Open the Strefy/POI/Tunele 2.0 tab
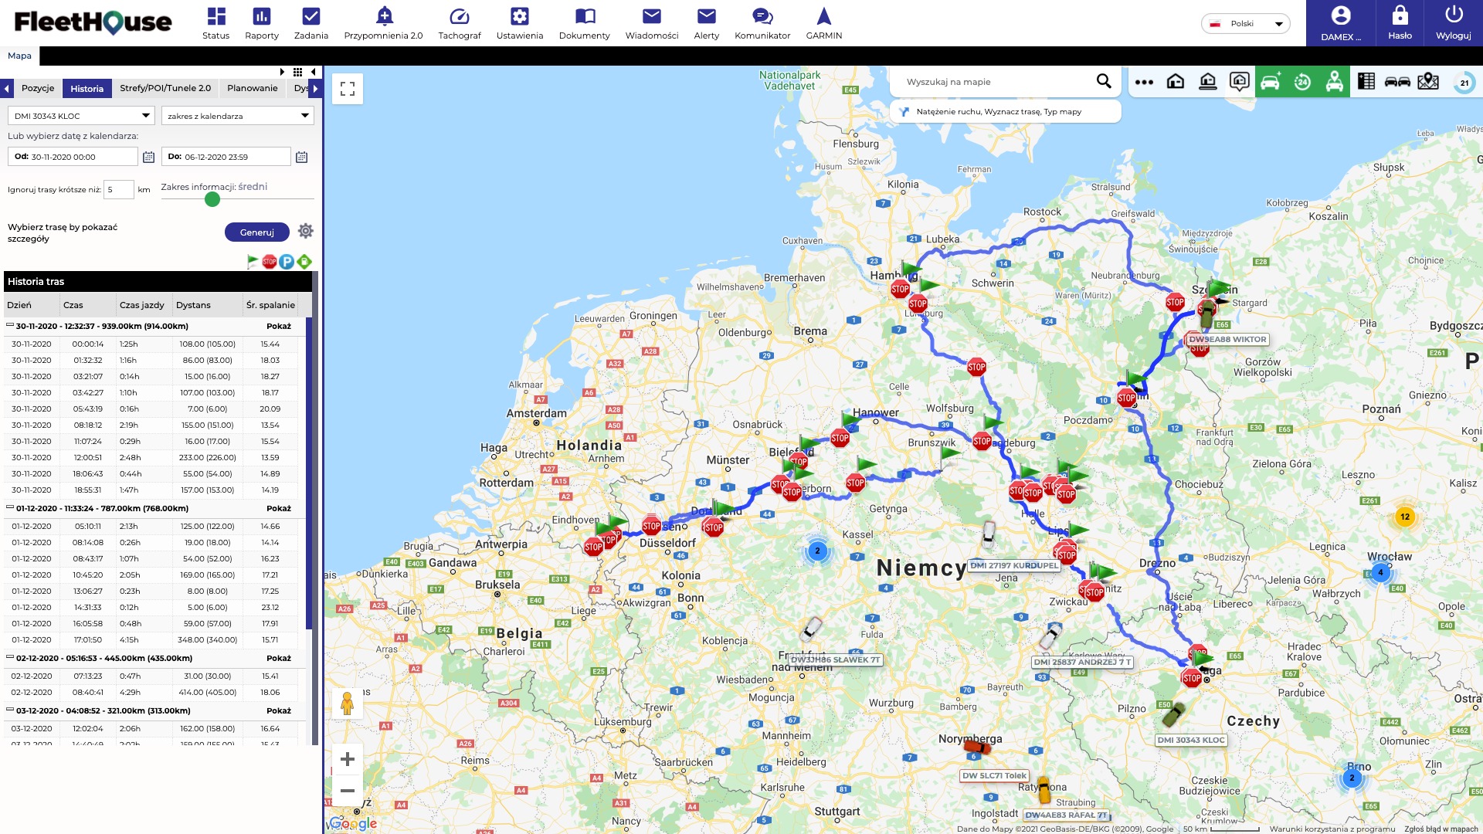Screen dimensions: 1483x834 tap(165, 88)
